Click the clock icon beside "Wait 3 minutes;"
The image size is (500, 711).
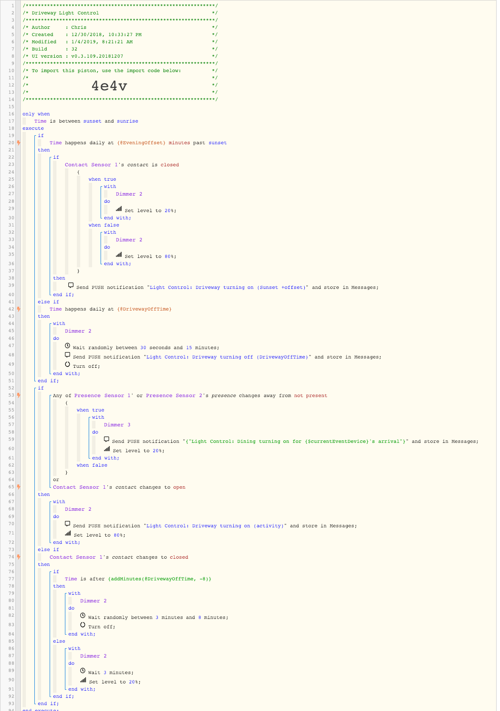point(83,671)
